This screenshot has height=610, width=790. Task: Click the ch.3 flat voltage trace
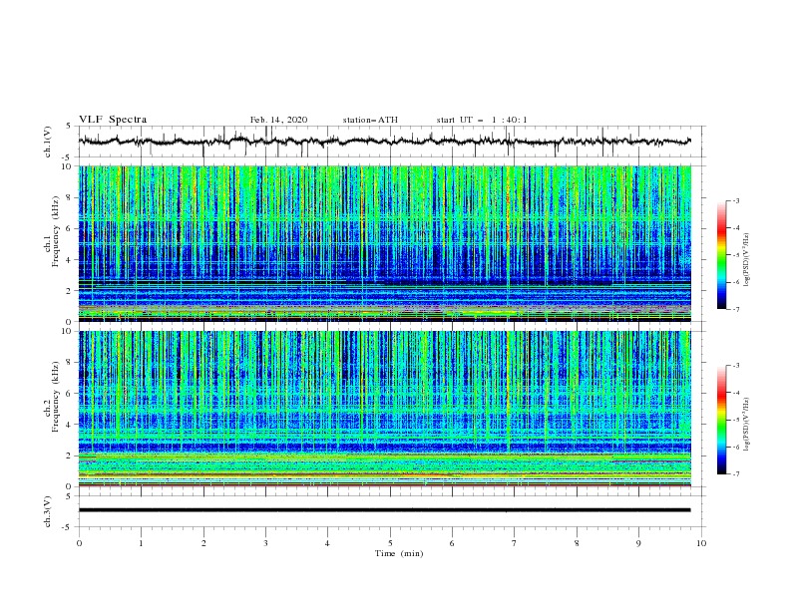pos(385,510)
